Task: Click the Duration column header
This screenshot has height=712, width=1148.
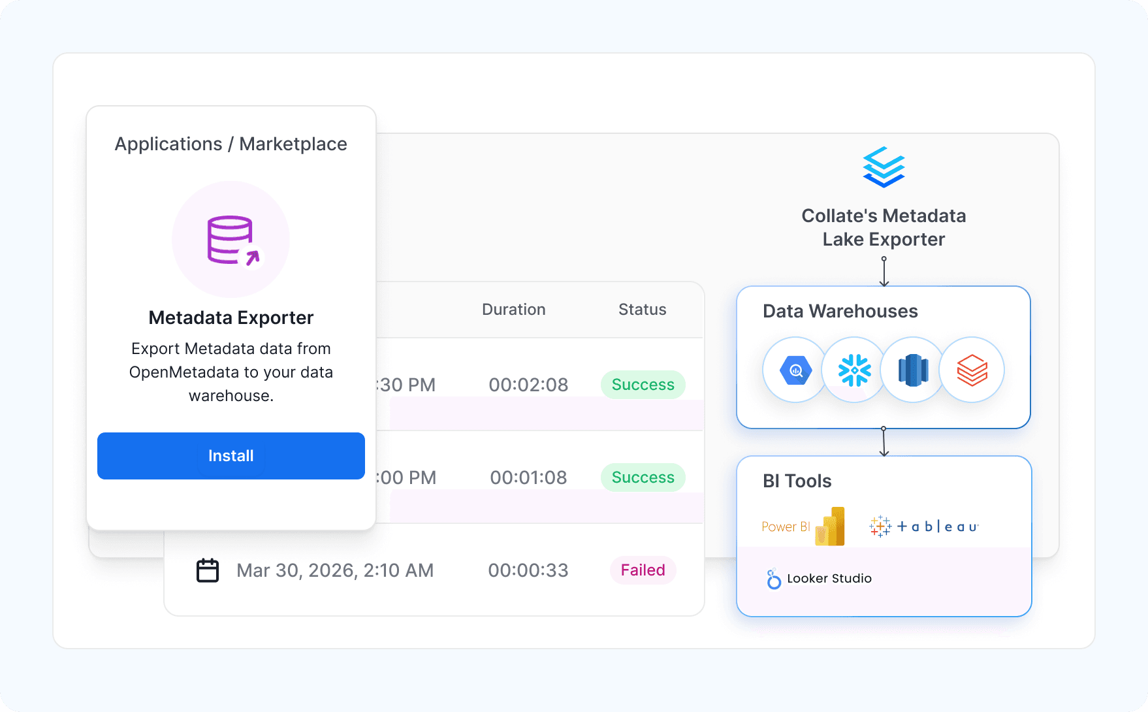Action: coord(514,310)
